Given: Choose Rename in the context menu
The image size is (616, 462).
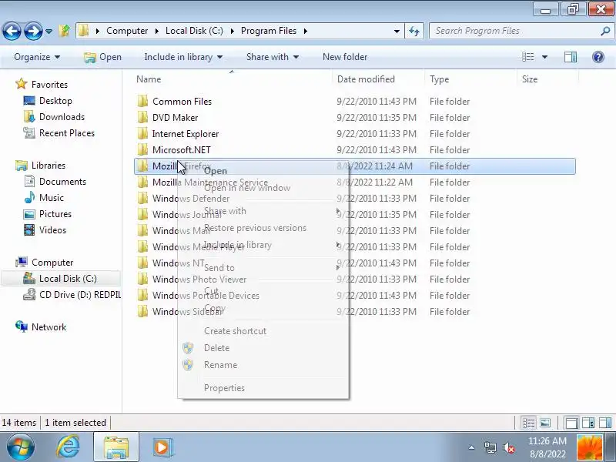Looking at the screenshot, I should 263,365.
